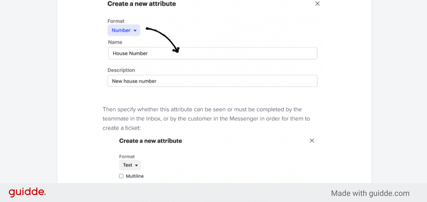This screenshot has width=427, height=202.
Task: Select the Format label above Number
Action: click(116, 21)
